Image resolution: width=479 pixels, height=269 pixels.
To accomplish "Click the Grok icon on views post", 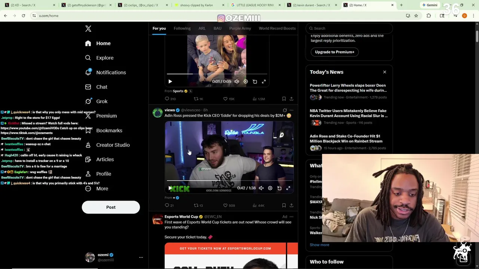I will (285, 110).
